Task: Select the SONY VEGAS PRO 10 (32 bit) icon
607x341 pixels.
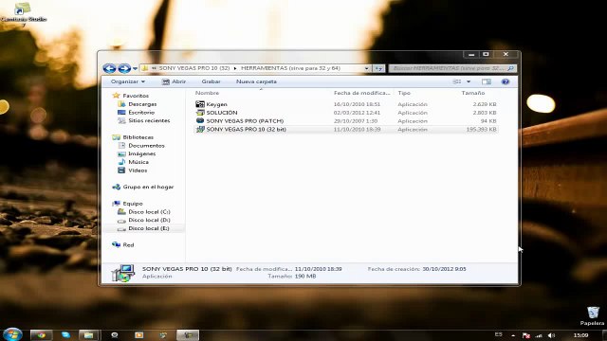Action: [200, 129]
